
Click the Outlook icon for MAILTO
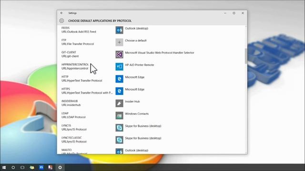pyautogui.click(x=119, y=151)
